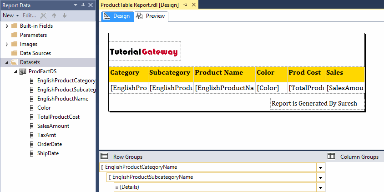Toggle the Report Data panel pin icon
The height and width of the screenshot is (192, 384).
click(83, 5)
